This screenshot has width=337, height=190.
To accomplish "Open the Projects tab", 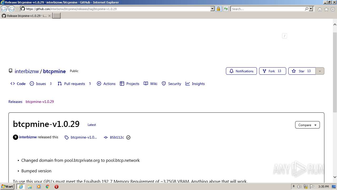I will pos(130,84).
